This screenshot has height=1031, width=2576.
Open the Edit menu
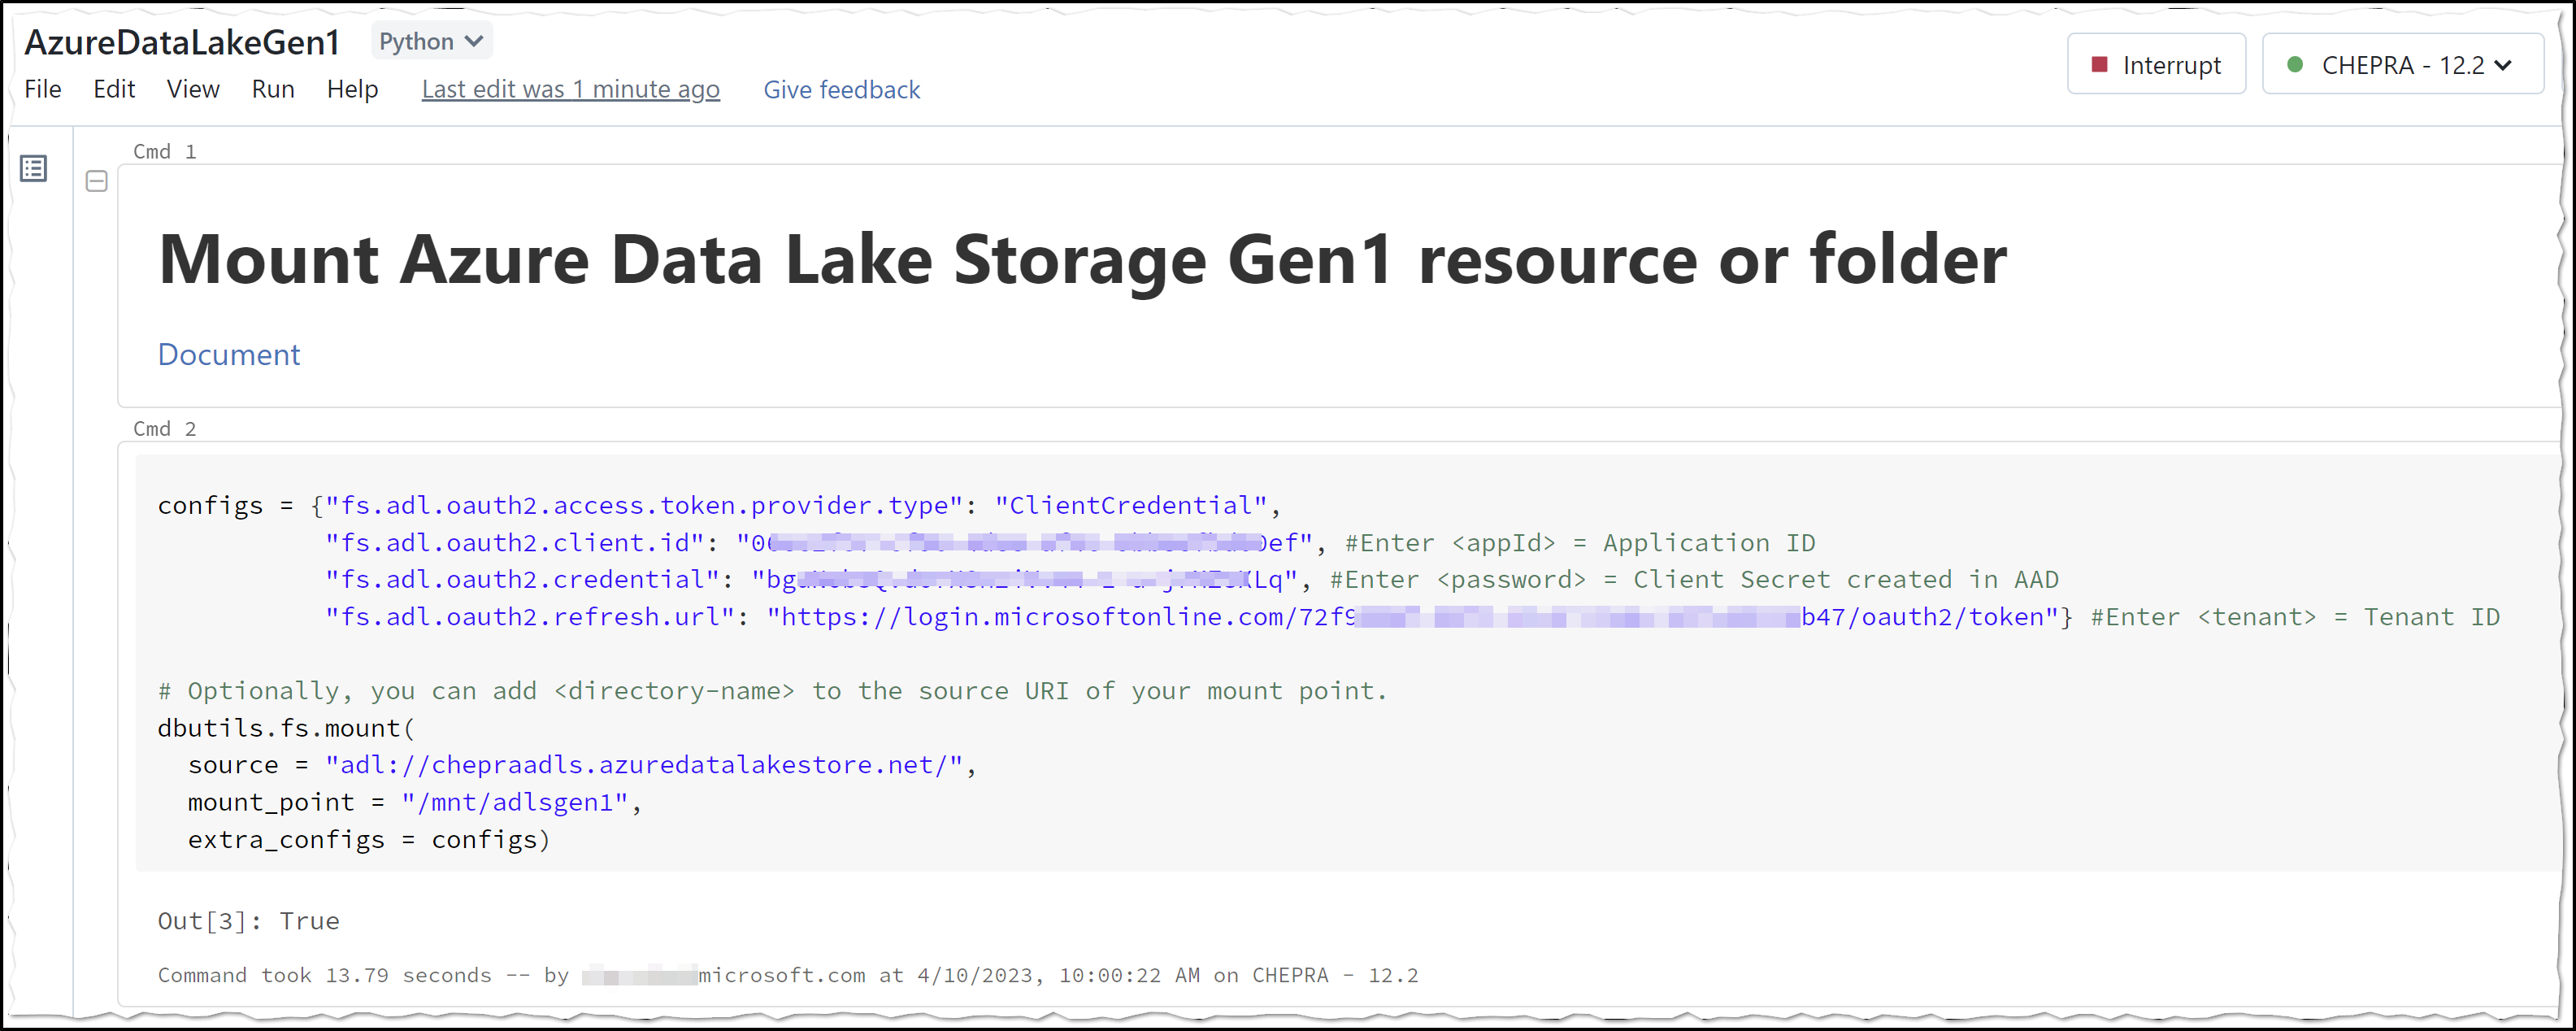(114, 89)
